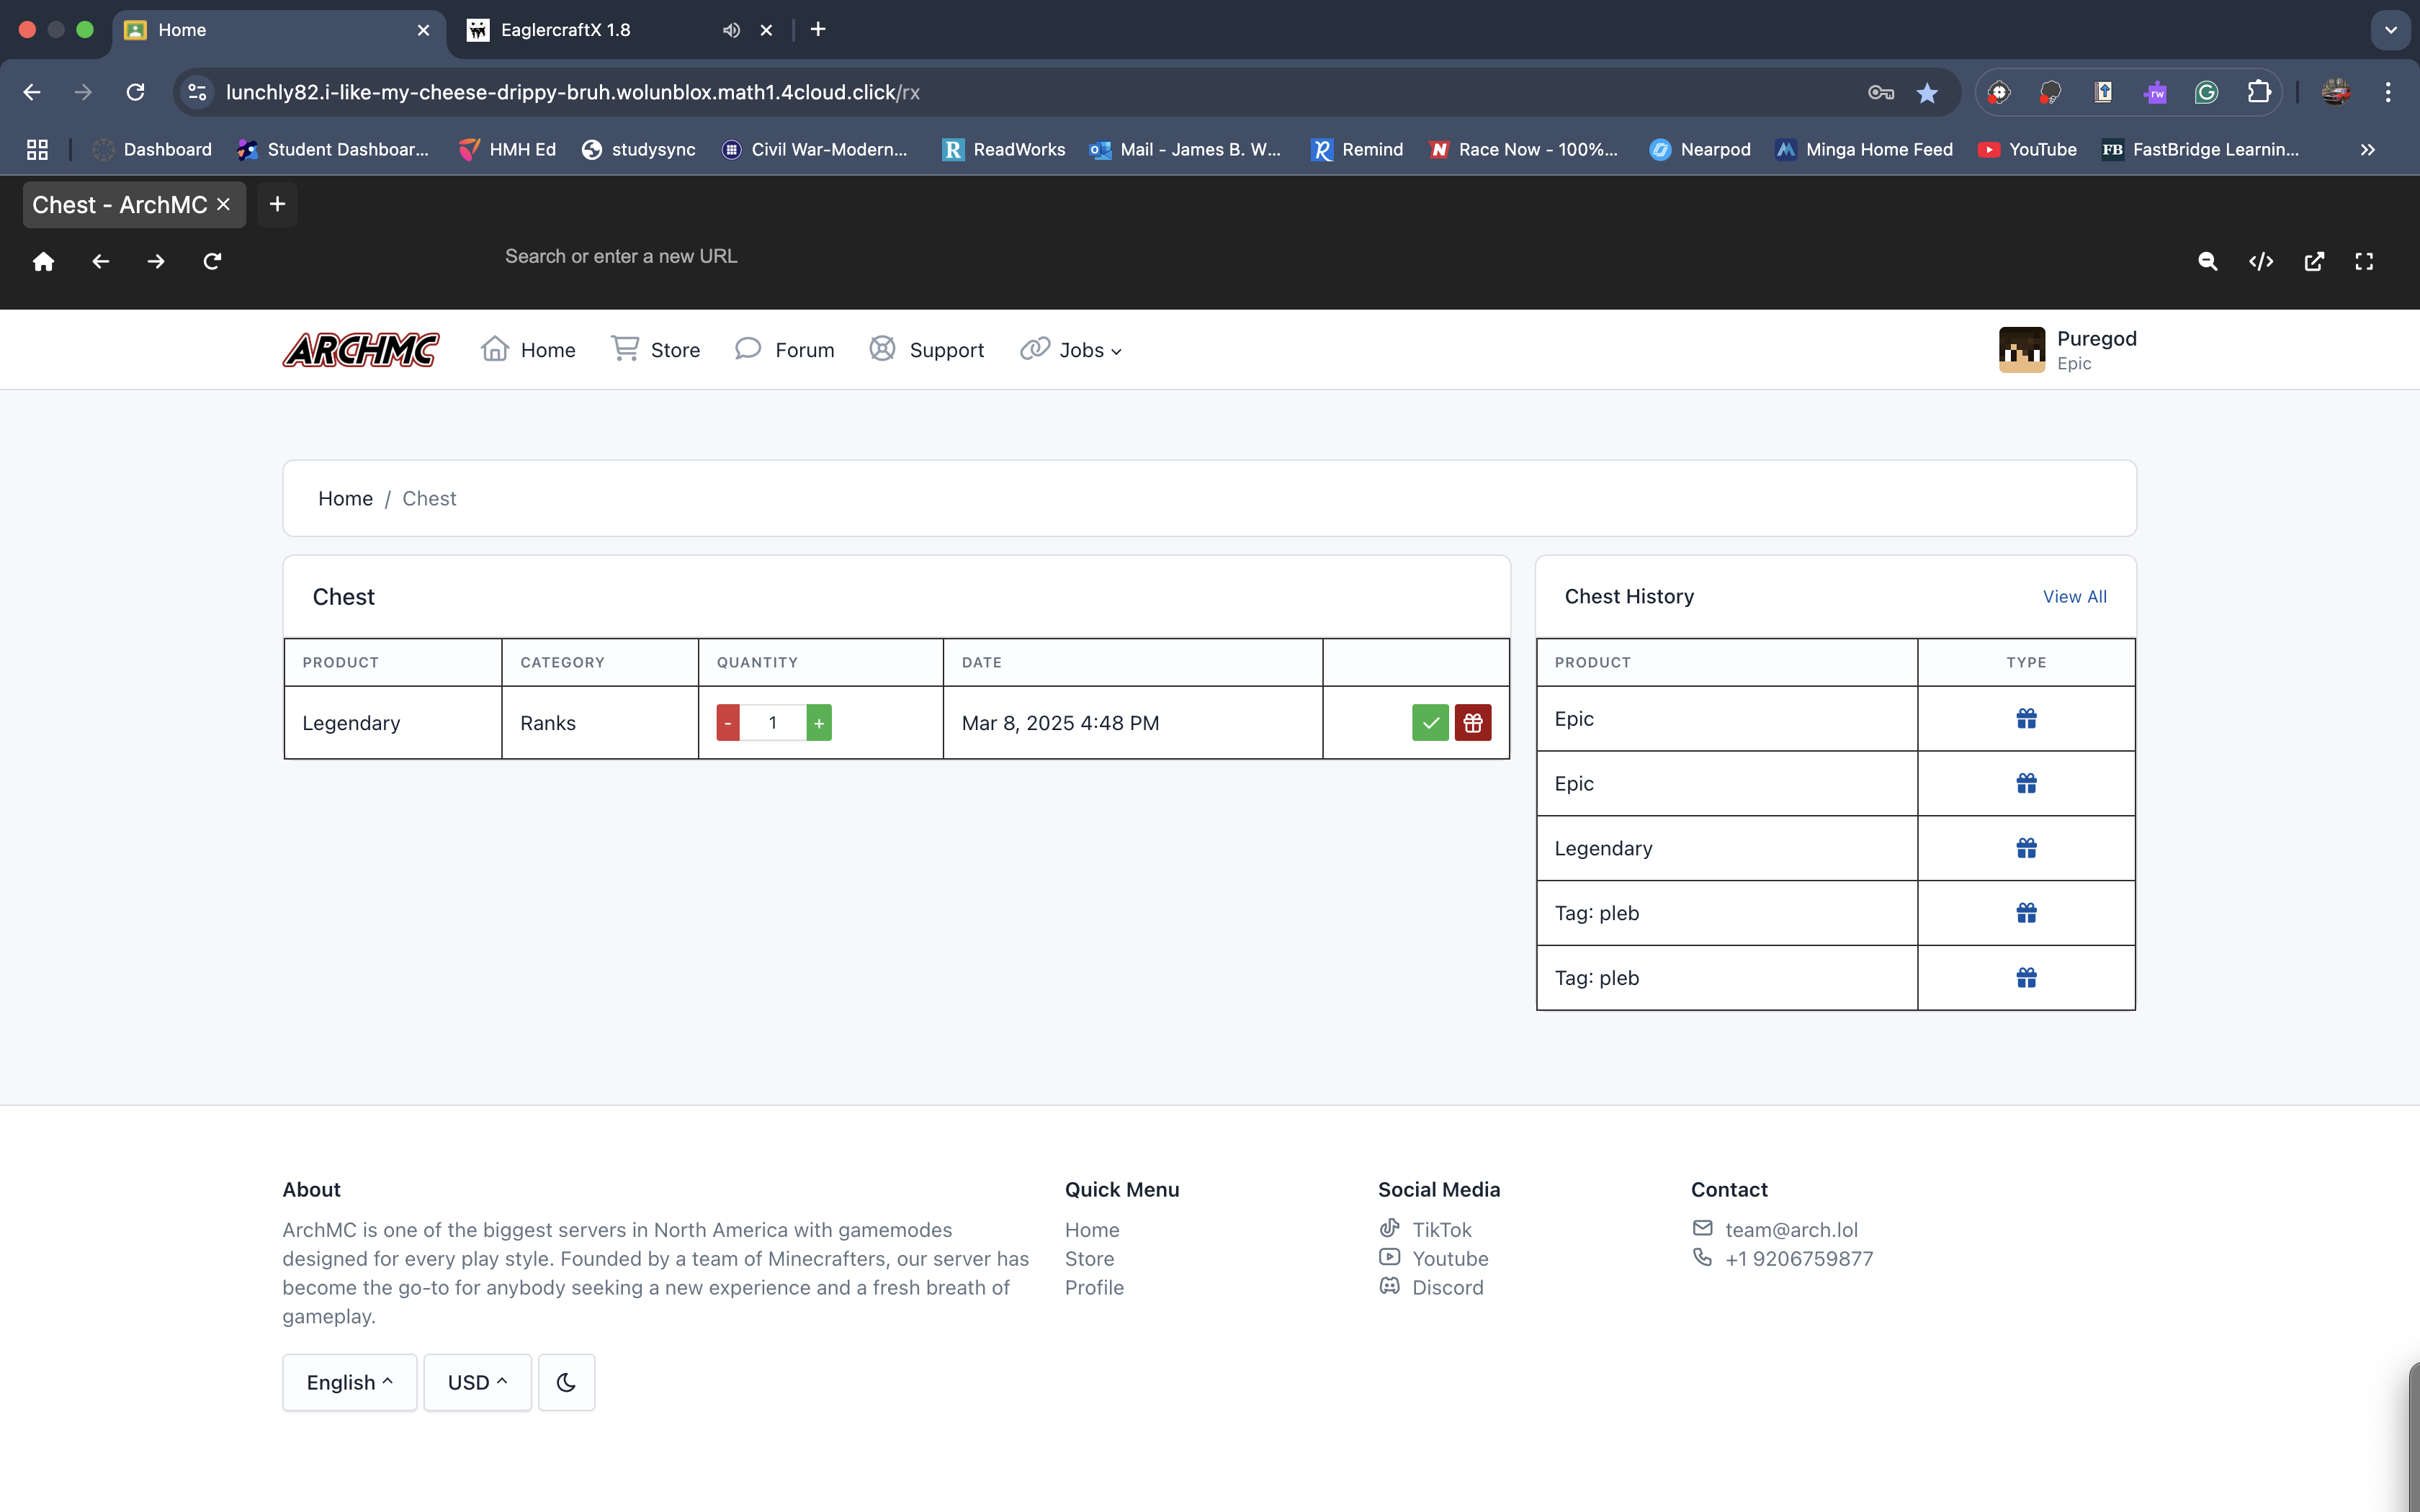Open Chrome three-dot menu
This screenshot has height=1512, width=2420.
point(2388,92)
